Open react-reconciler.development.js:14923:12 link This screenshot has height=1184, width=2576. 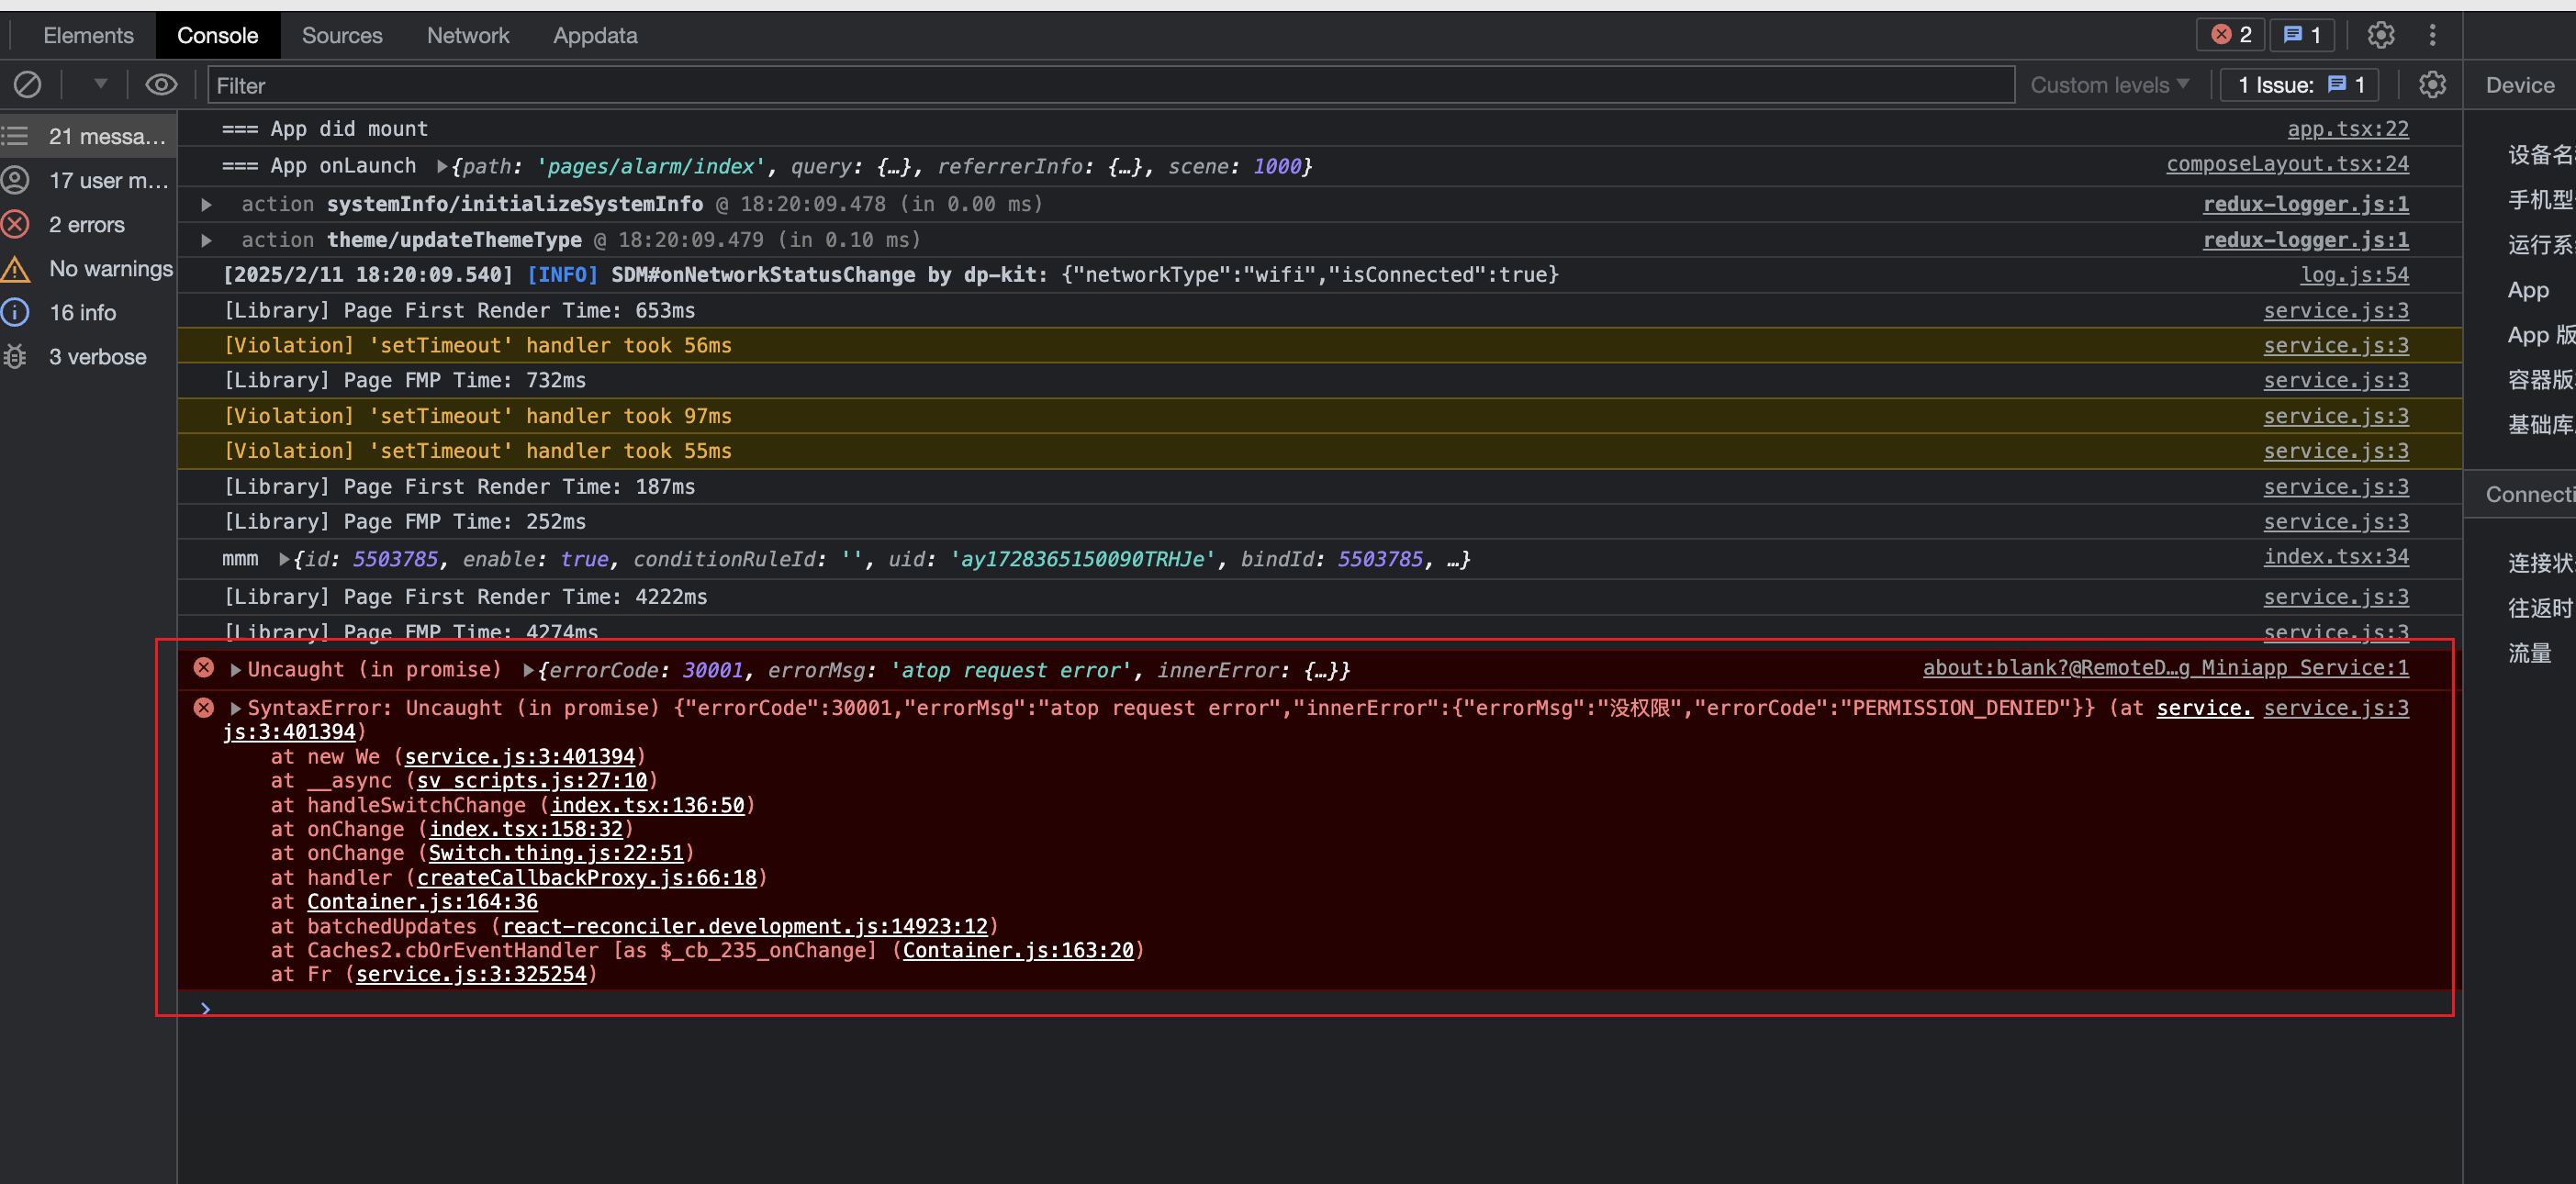(x=744, y=927)
